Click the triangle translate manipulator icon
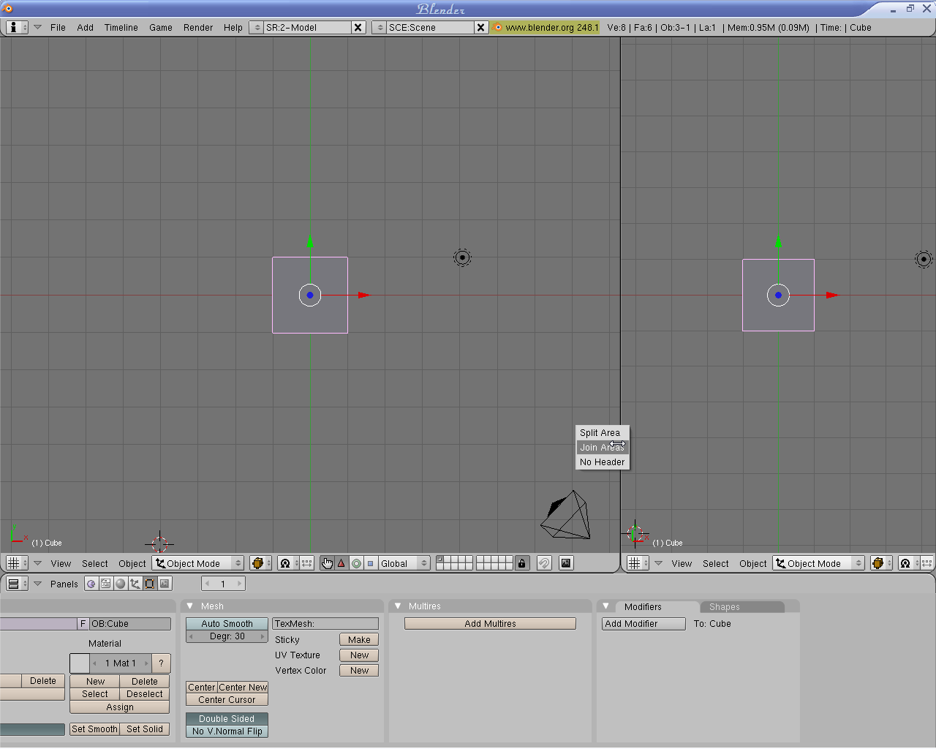 pos(341,563)
